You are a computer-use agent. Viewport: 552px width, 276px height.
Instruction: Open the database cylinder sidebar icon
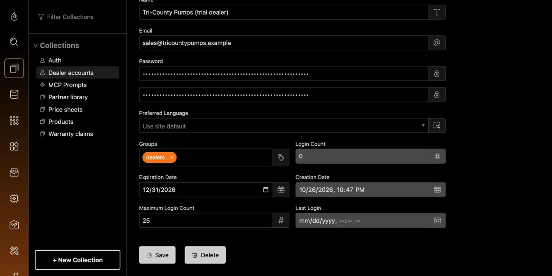(14, 94)
